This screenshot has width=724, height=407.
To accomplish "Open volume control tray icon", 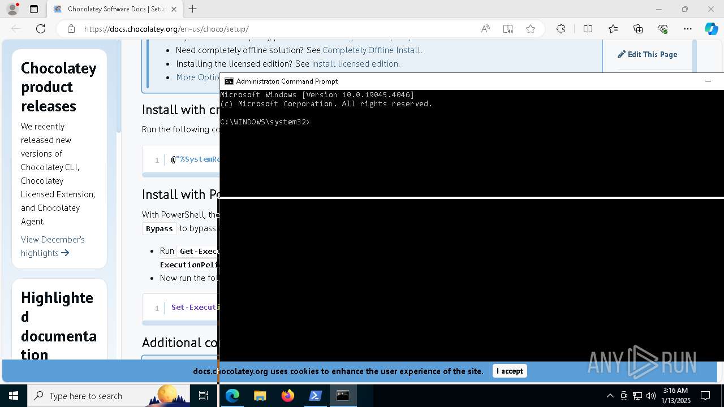I will click(651, 396).
